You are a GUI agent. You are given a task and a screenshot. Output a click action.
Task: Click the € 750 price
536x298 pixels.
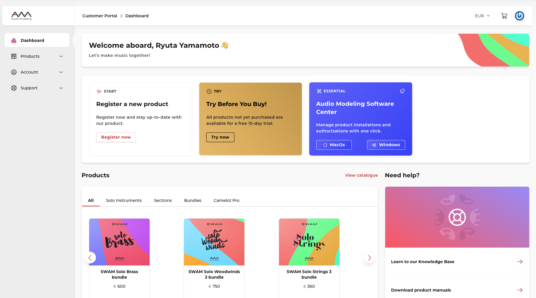(x=214, y=286)
